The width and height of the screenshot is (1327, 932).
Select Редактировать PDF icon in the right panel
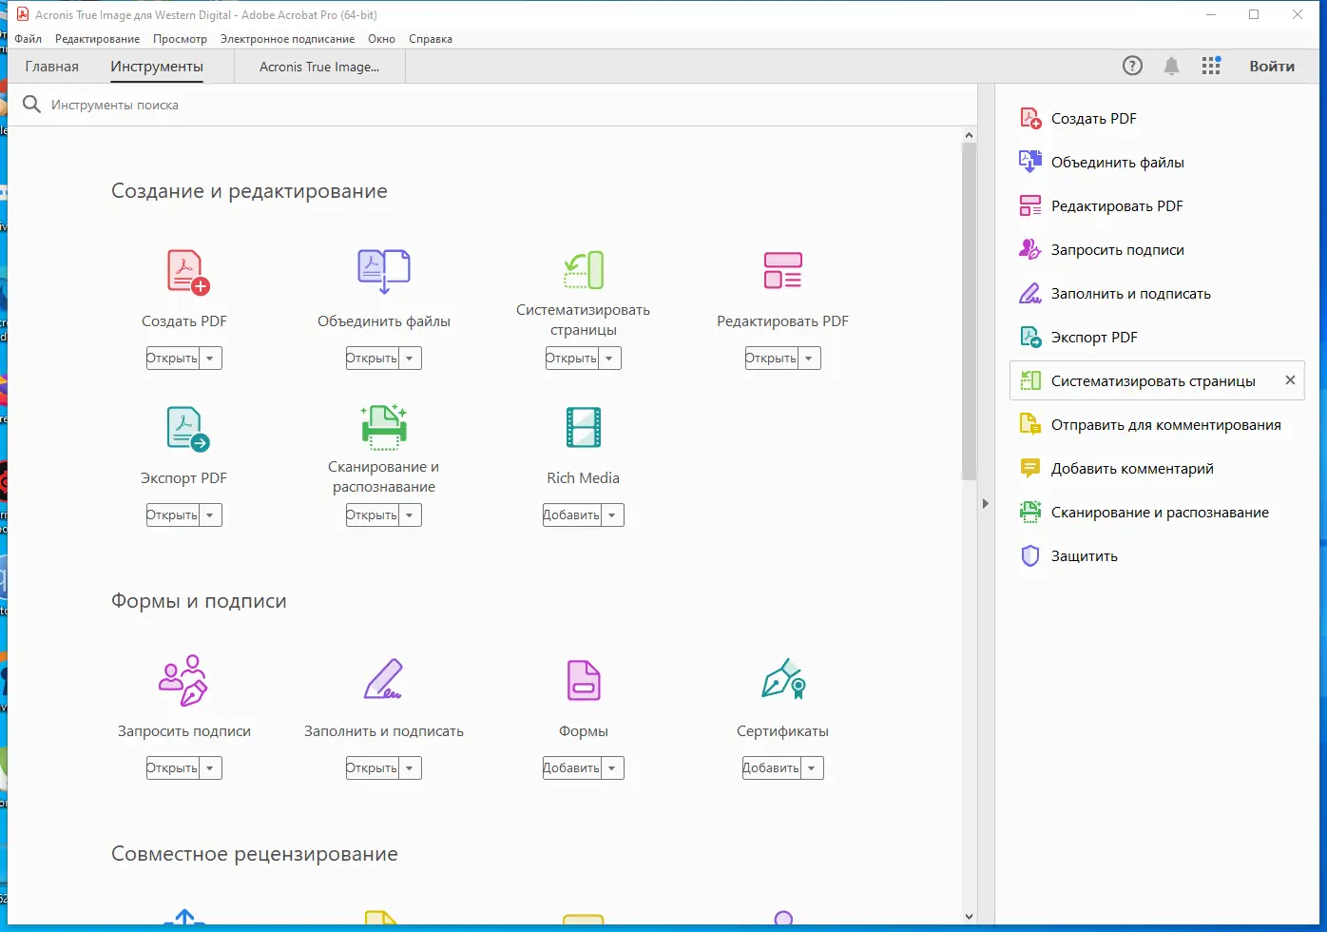[1030, 205]
